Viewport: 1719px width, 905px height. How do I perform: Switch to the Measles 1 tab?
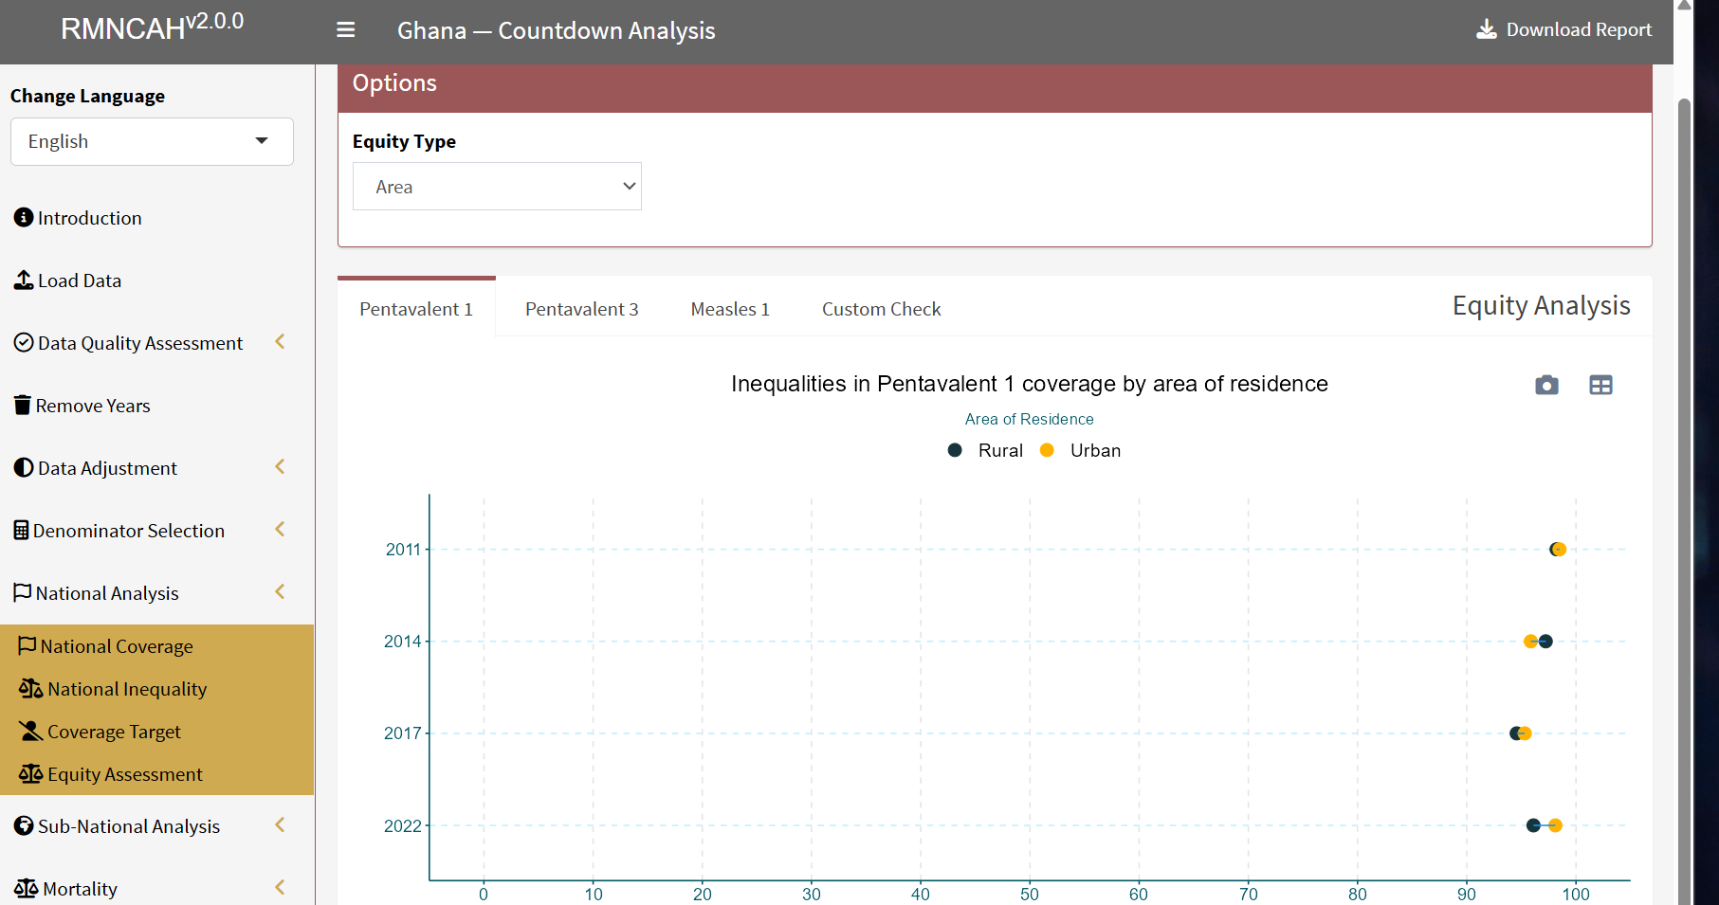coord(730,309)
